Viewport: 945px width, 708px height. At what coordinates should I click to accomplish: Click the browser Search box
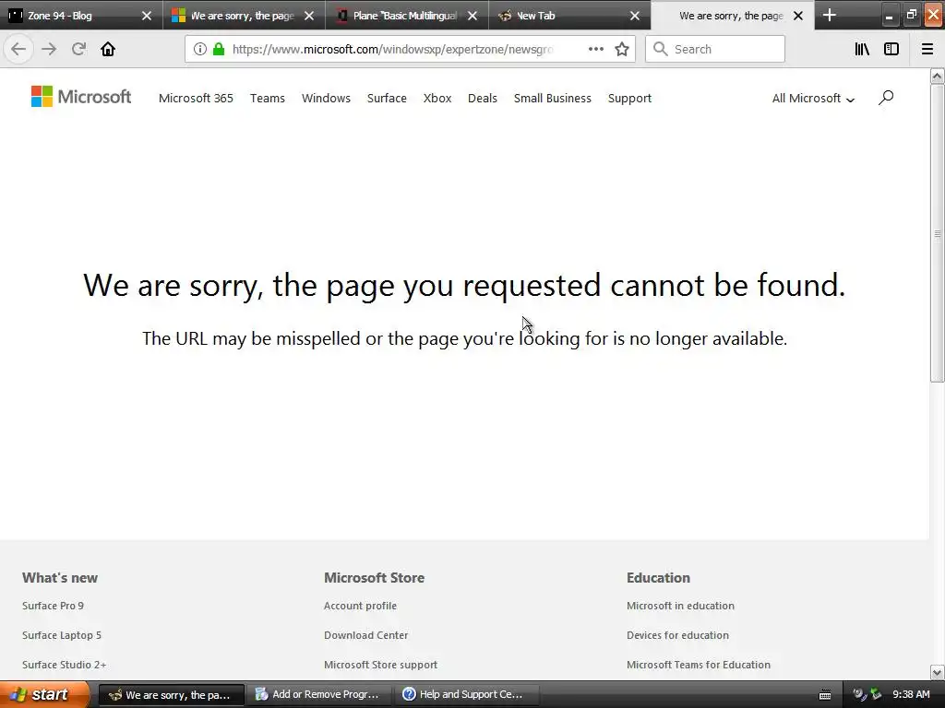(x=715, y=49)
